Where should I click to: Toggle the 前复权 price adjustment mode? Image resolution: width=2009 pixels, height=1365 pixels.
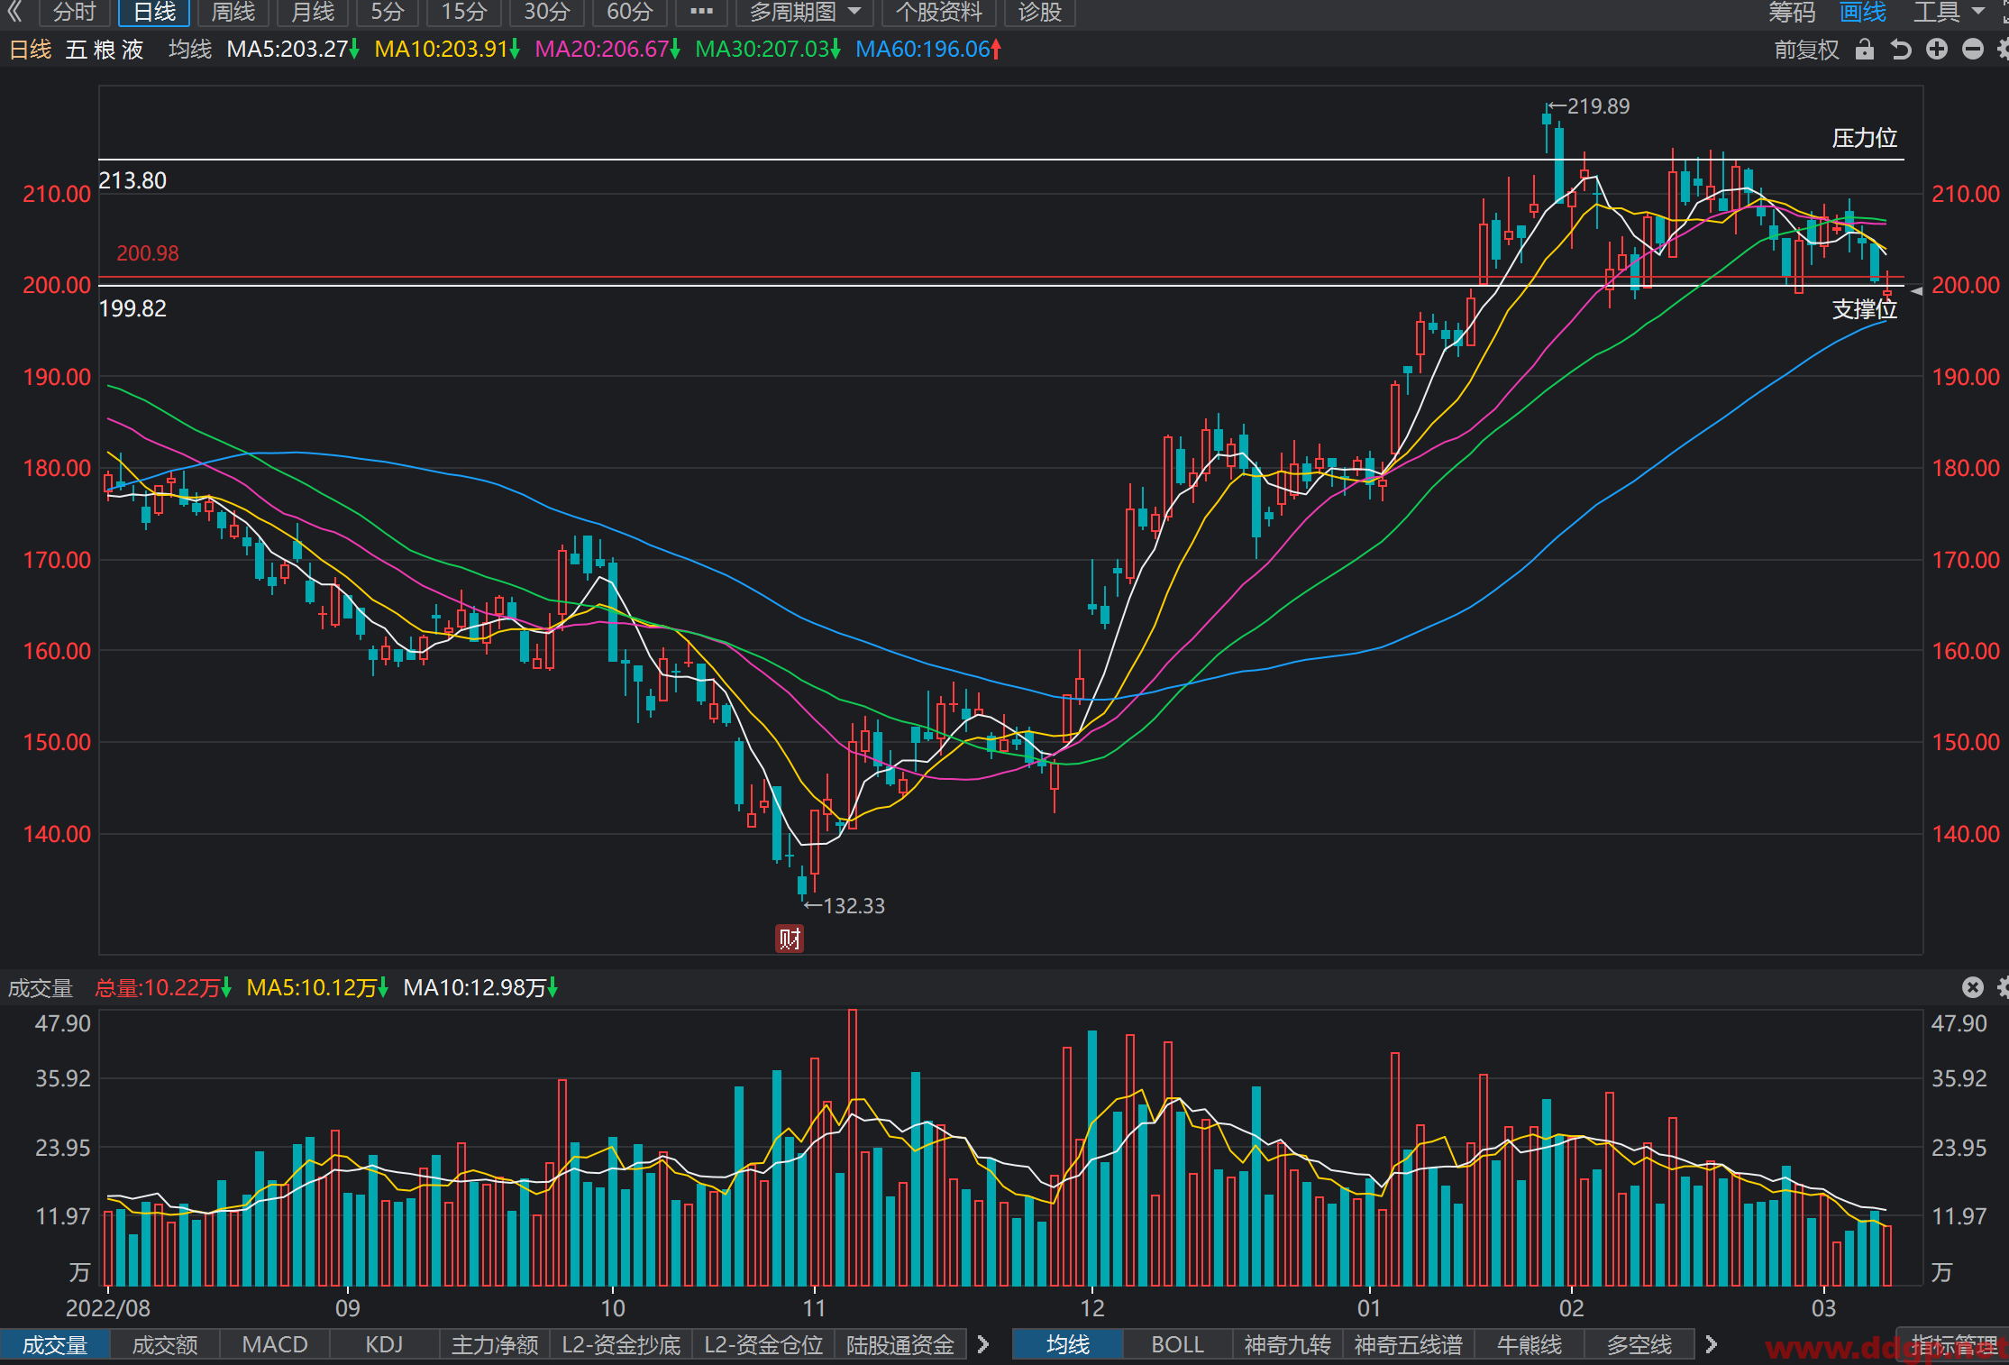pyautogui.click(x=1807, y=50)
